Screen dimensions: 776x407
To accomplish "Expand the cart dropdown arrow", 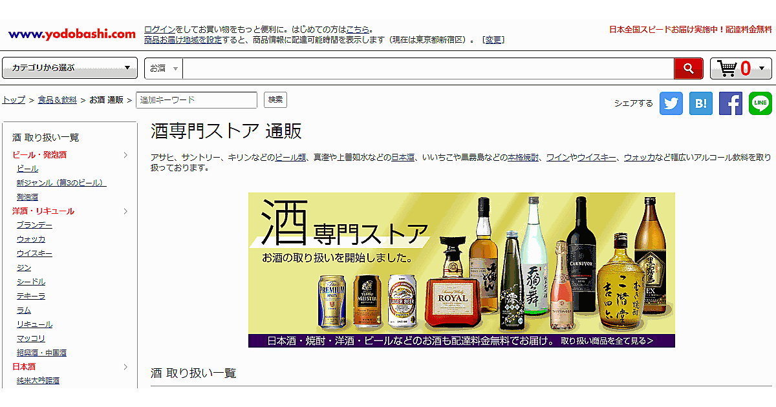I will tap(761, 68).
